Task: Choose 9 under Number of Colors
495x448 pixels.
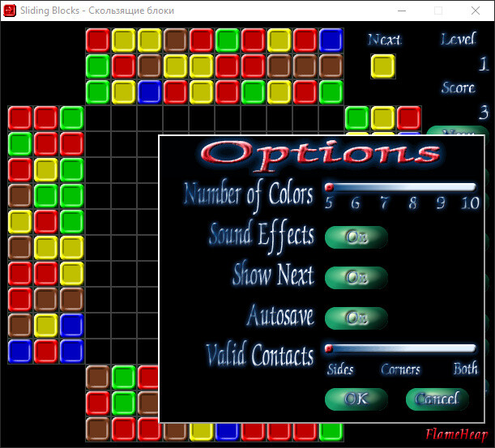Action: (441, 203)
